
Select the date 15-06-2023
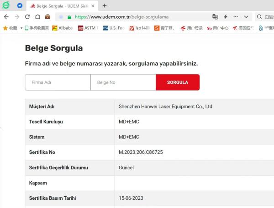click(131, 198)
